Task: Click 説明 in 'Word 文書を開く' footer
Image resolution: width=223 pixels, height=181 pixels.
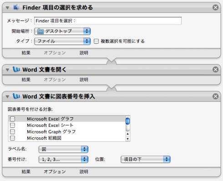Action: [x=84, y=80]
